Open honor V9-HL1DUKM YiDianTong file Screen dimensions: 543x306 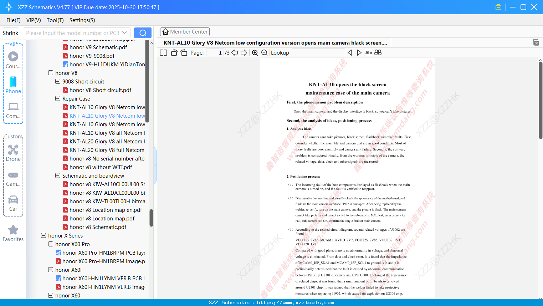[104, 64]
